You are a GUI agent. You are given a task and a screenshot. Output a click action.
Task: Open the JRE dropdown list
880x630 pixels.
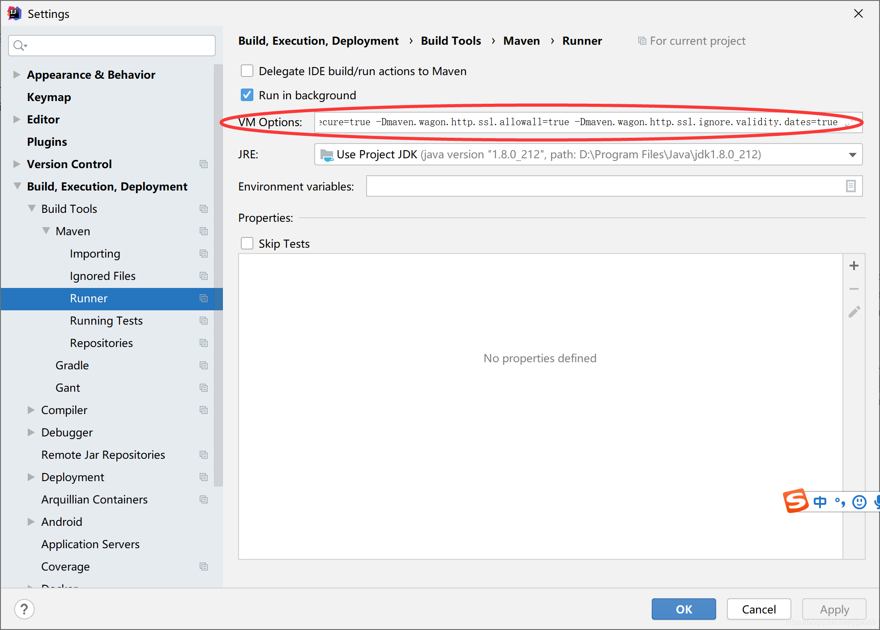point(852,155)
